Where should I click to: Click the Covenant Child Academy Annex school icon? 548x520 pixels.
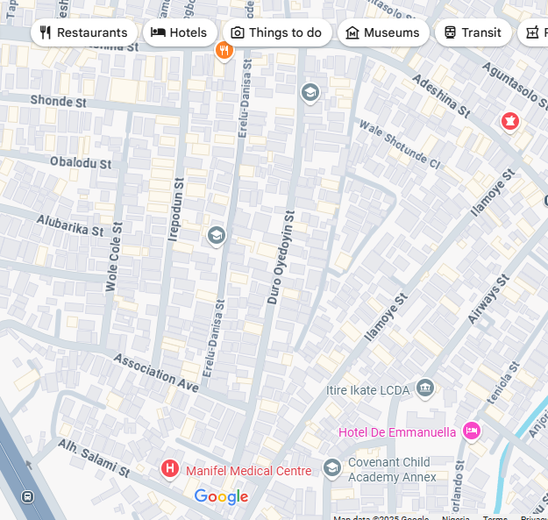332,468
